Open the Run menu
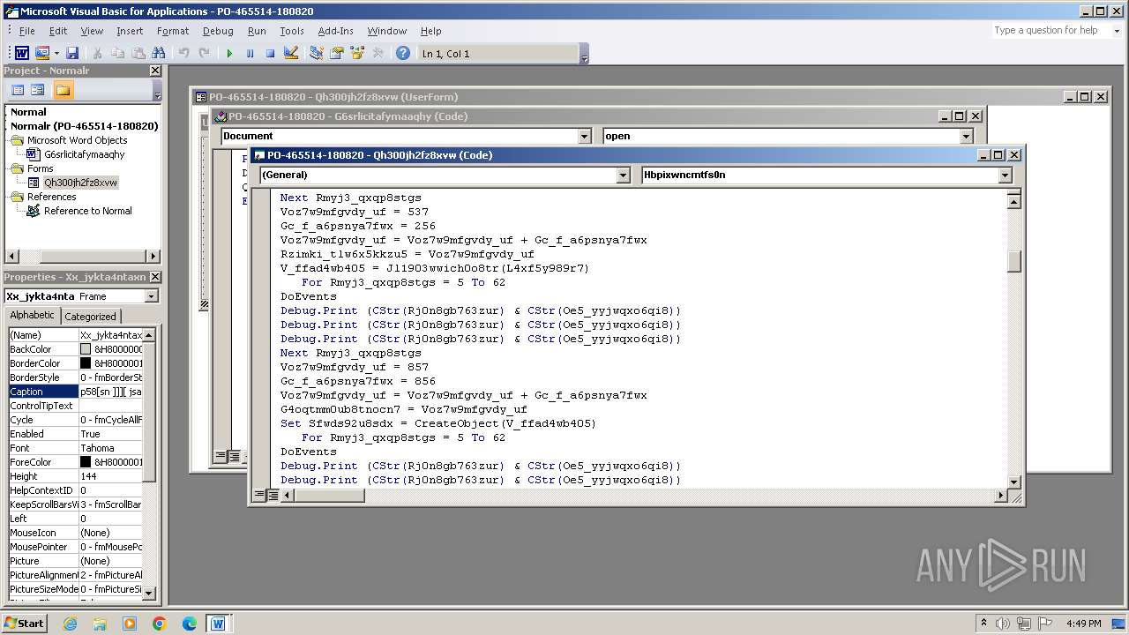The image size is (1129, 635). 257,31
